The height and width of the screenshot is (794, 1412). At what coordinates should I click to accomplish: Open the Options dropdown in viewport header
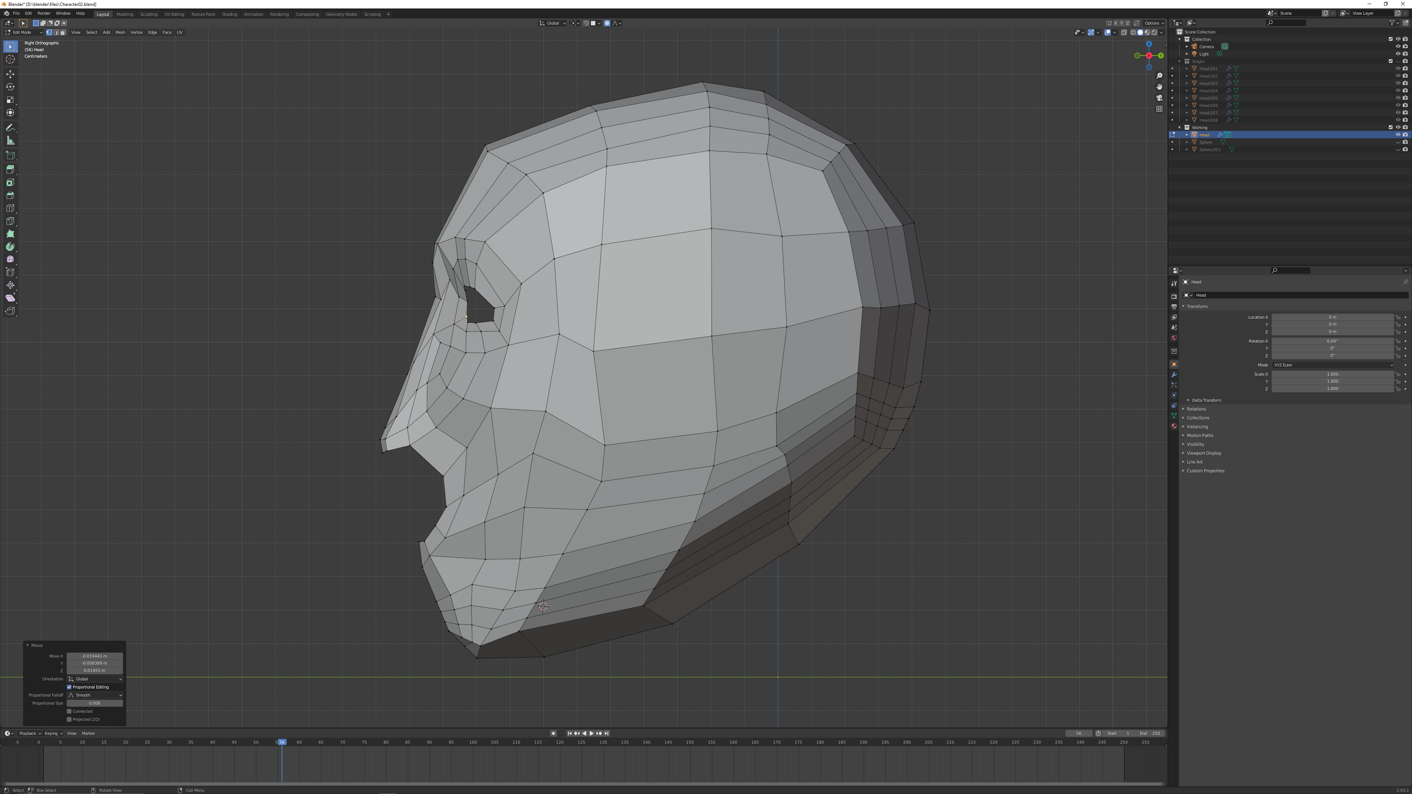click(1154, 23)
